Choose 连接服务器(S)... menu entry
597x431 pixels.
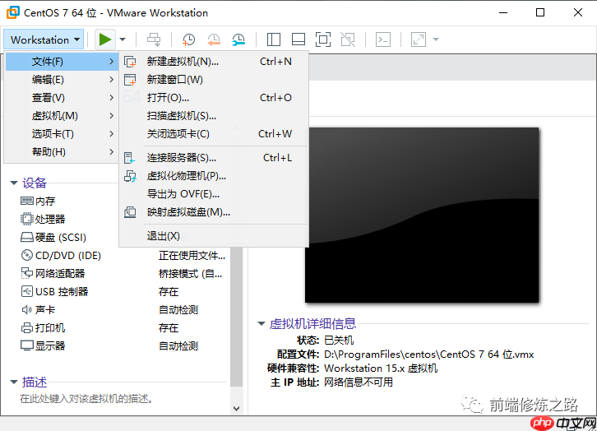click(214, 158)
